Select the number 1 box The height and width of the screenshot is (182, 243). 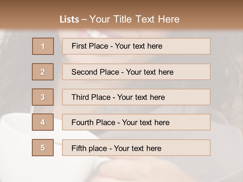pos(43,46)
